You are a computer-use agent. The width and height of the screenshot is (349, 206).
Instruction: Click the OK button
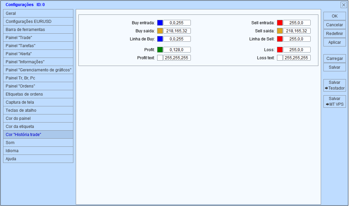pyautogui.click(x=335, y=16)
